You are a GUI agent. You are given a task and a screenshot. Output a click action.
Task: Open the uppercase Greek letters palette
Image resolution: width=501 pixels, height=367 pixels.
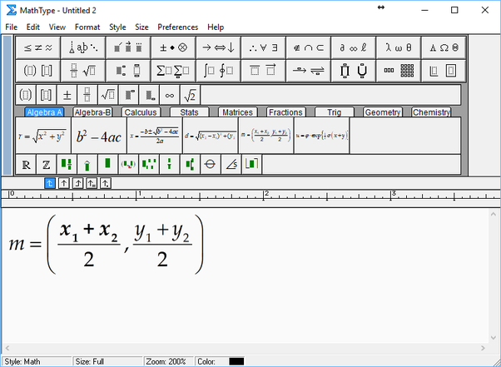point(444,47)
